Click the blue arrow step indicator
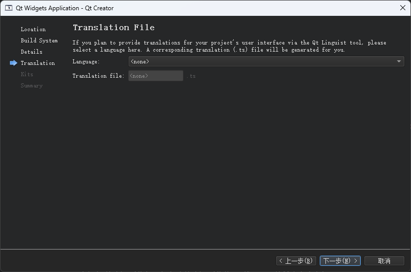Viewport: 411px width, 272px height. click(13, 63)
